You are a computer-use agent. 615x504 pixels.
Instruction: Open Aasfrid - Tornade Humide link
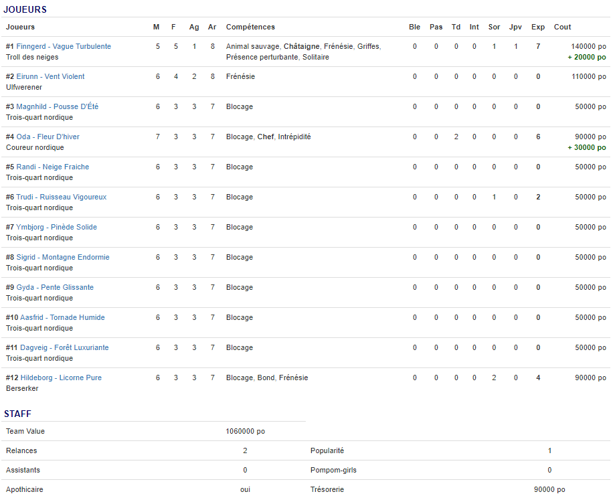point(60,318)
